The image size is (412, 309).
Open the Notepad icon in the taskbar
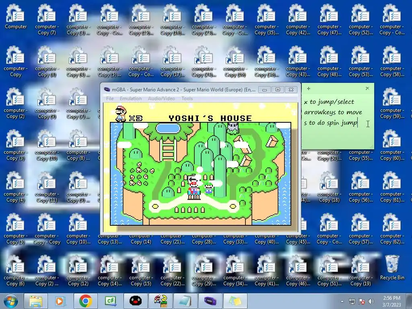tap(185, 301)
